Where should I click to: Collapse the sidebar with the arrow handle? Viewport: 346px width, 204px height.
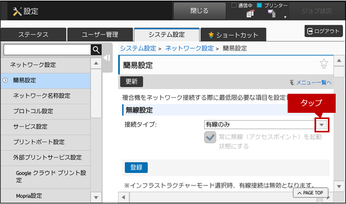tap(107, 58)
